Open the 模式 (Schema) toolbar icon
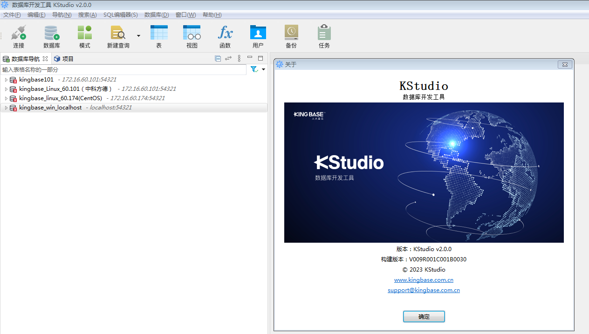Viewport: 589px width, 334px height. coord(84,33)
